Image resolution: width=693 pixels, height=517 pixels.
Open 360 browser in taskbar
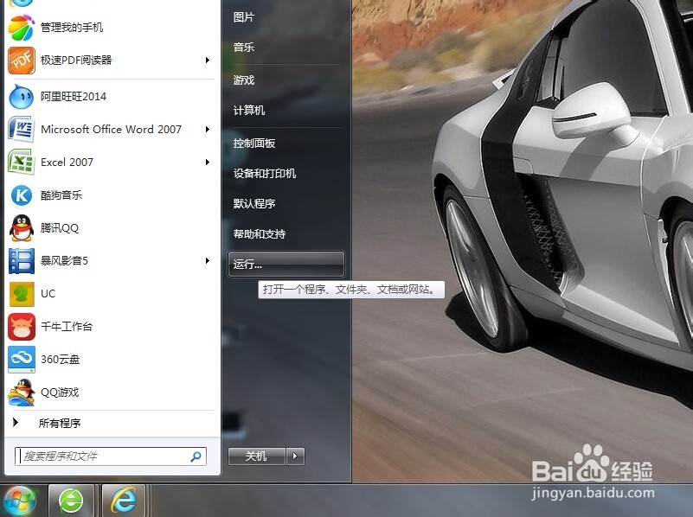click(x=71, y=501)
